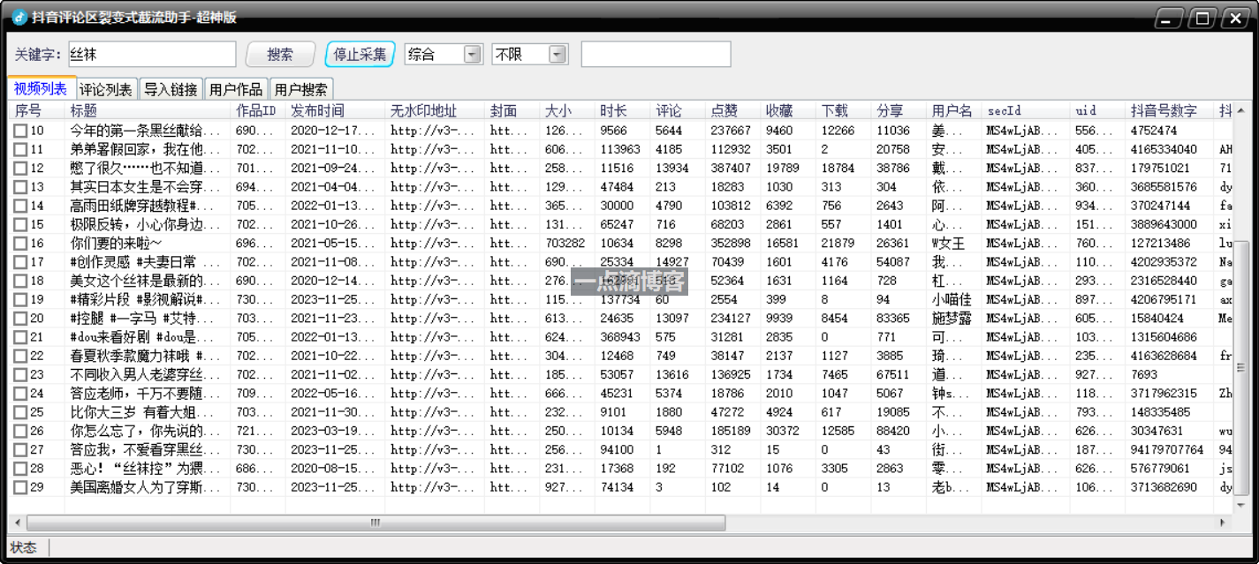
Task: Click the 作品ID column header
Action: 258,110
